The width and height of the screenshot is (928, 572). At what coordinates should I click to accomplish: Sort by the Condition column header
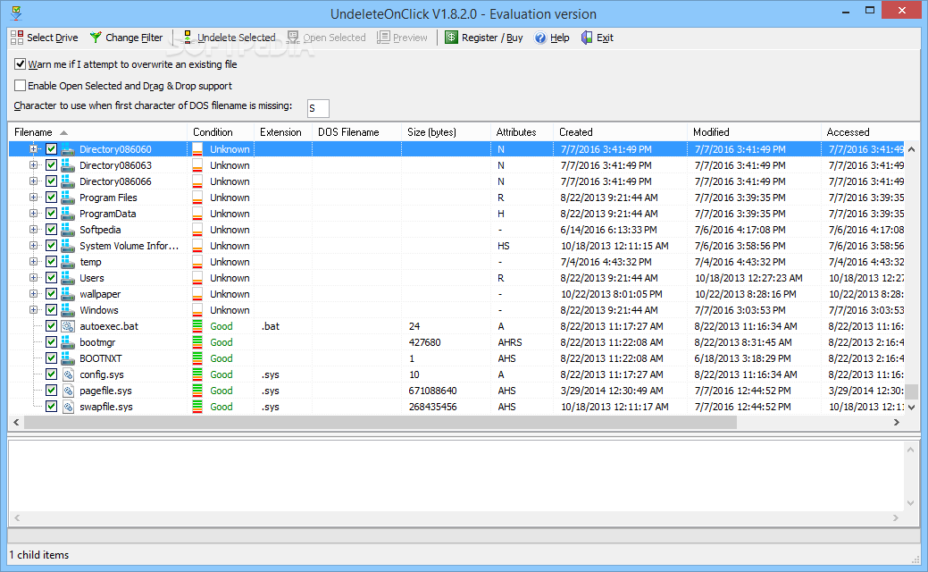(221, 132)
